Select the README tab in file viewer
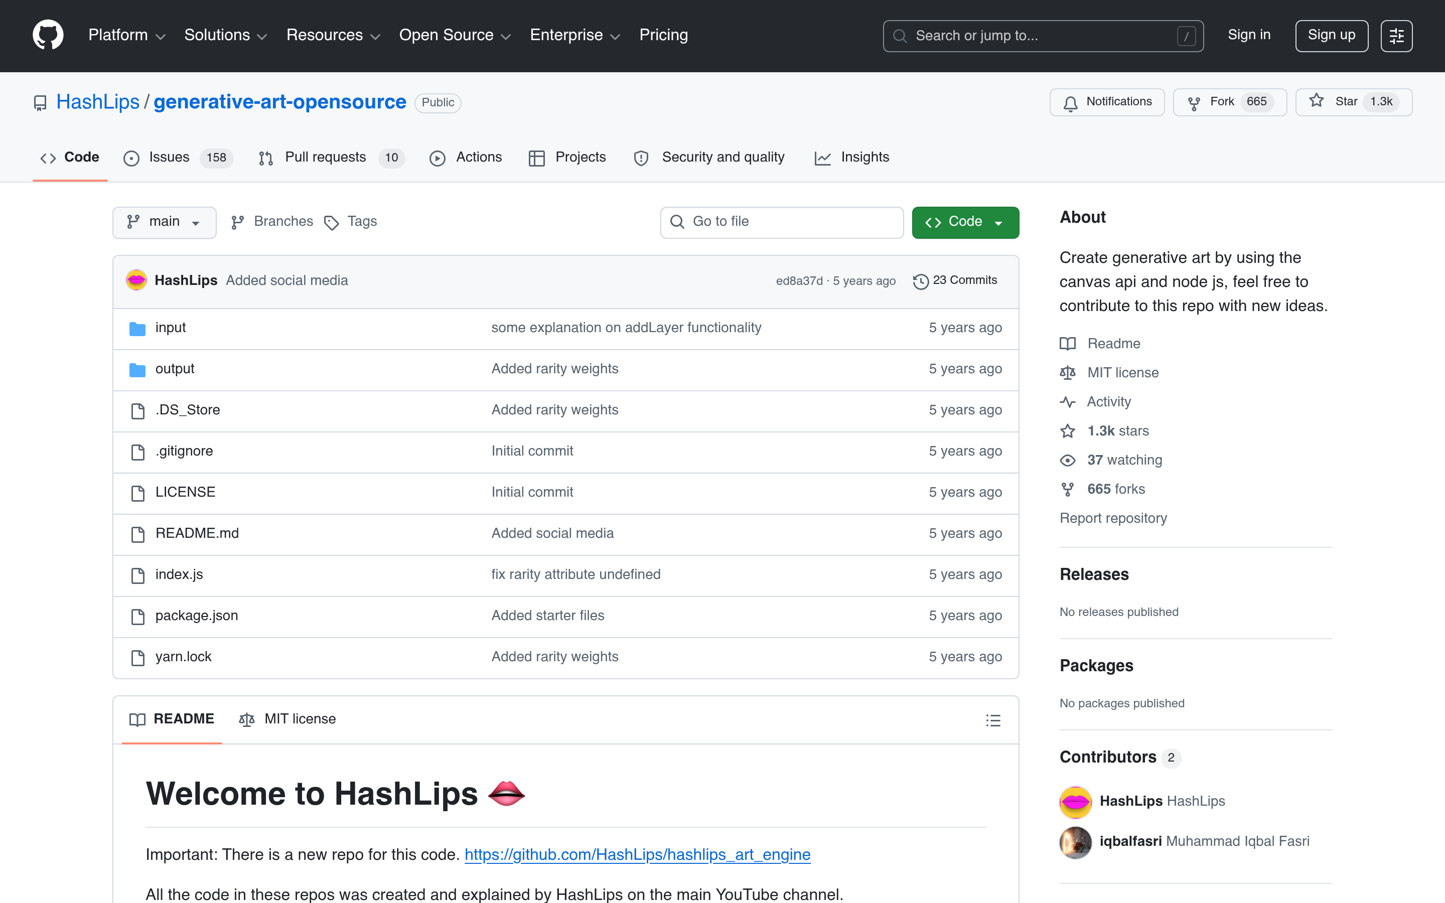This screenshot has width=1445, height=903. coord(172,719)
